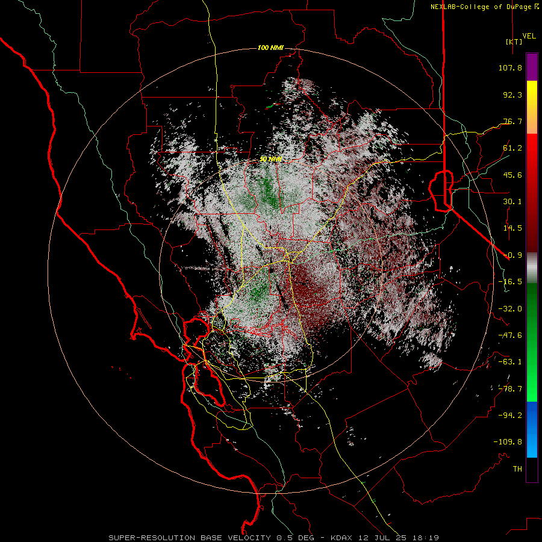Pick the red segment of velocity color bar
The width and height of the screenshot is (542, 542).
click(532, 193)
